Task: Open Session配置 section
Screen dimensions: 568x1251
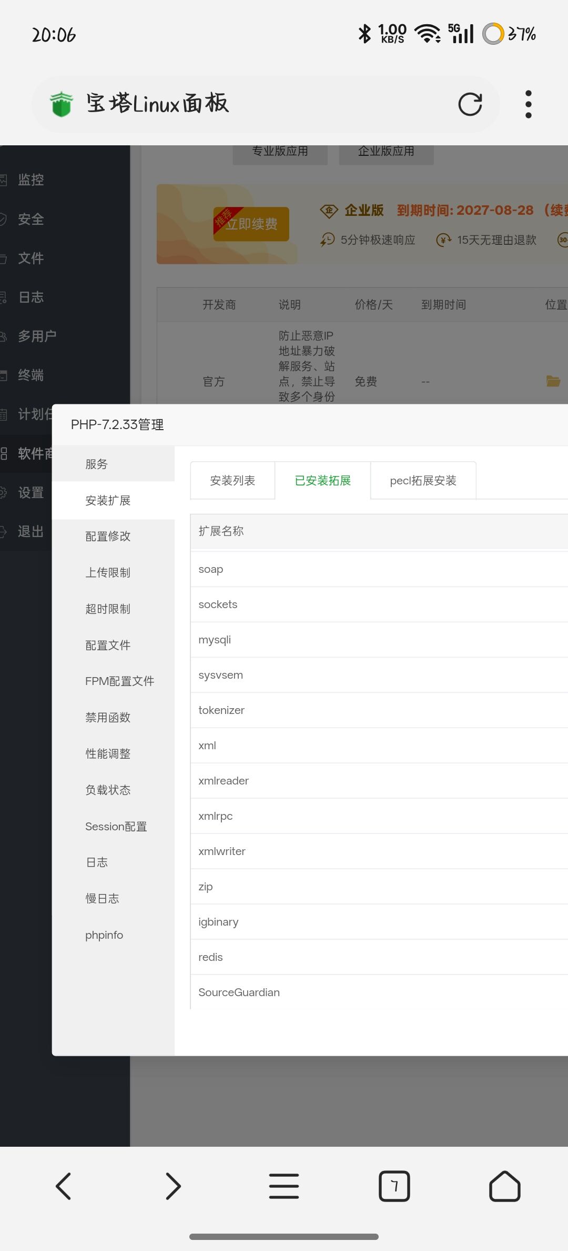Action: click(113, 826)
